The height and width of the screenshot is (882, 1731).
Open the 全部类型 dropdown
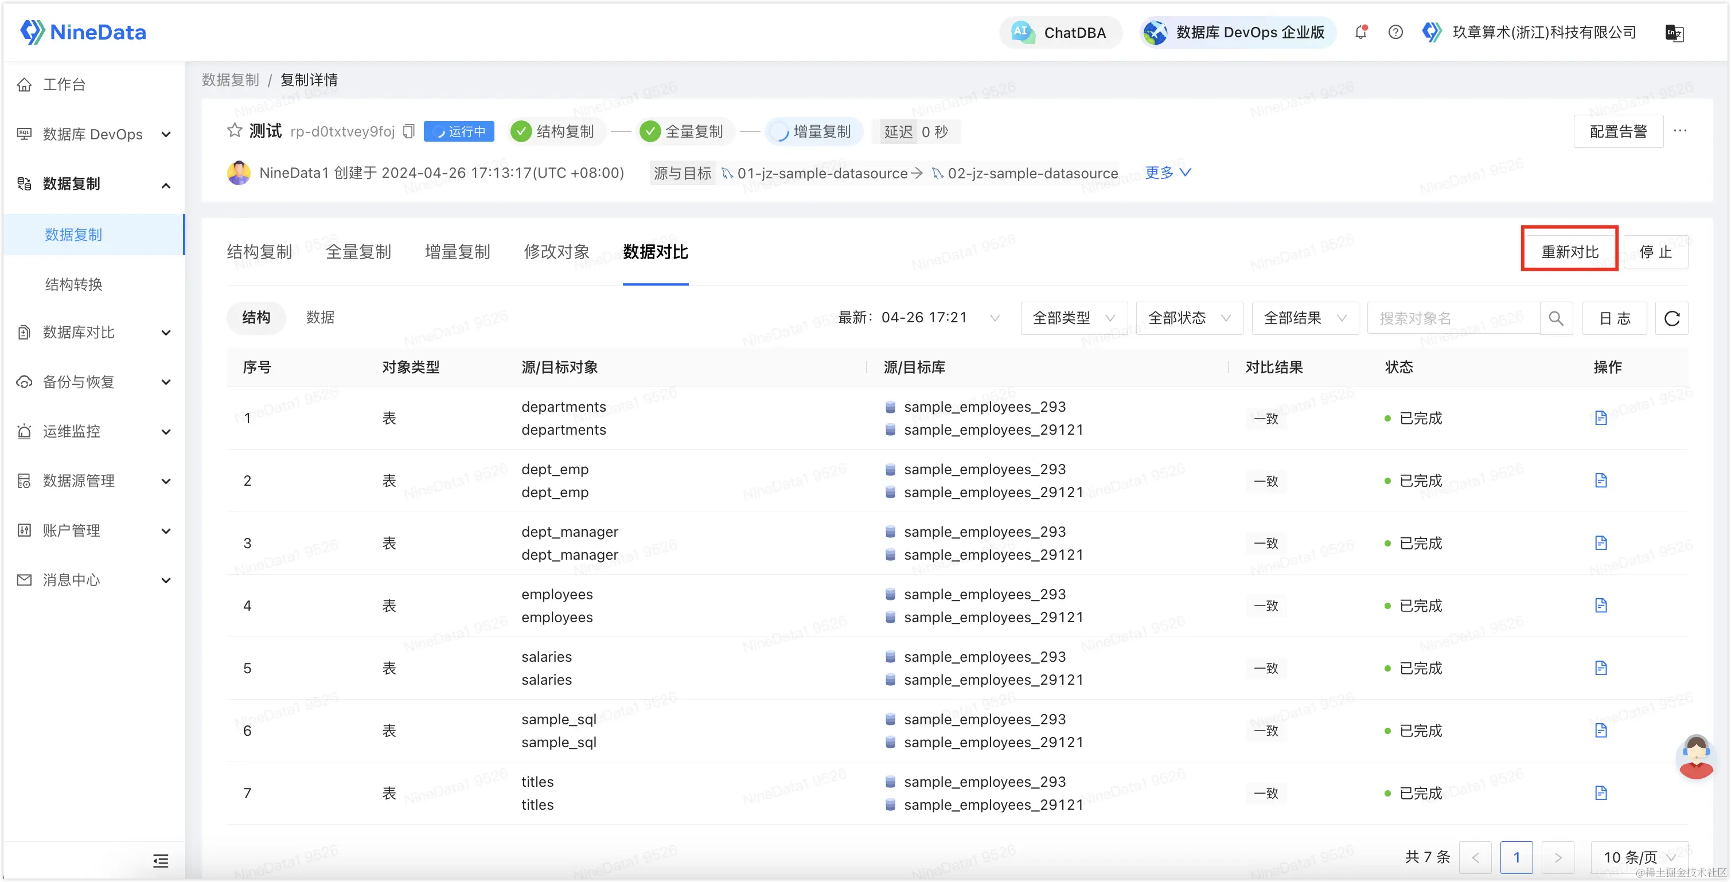tap(1073, 318)
